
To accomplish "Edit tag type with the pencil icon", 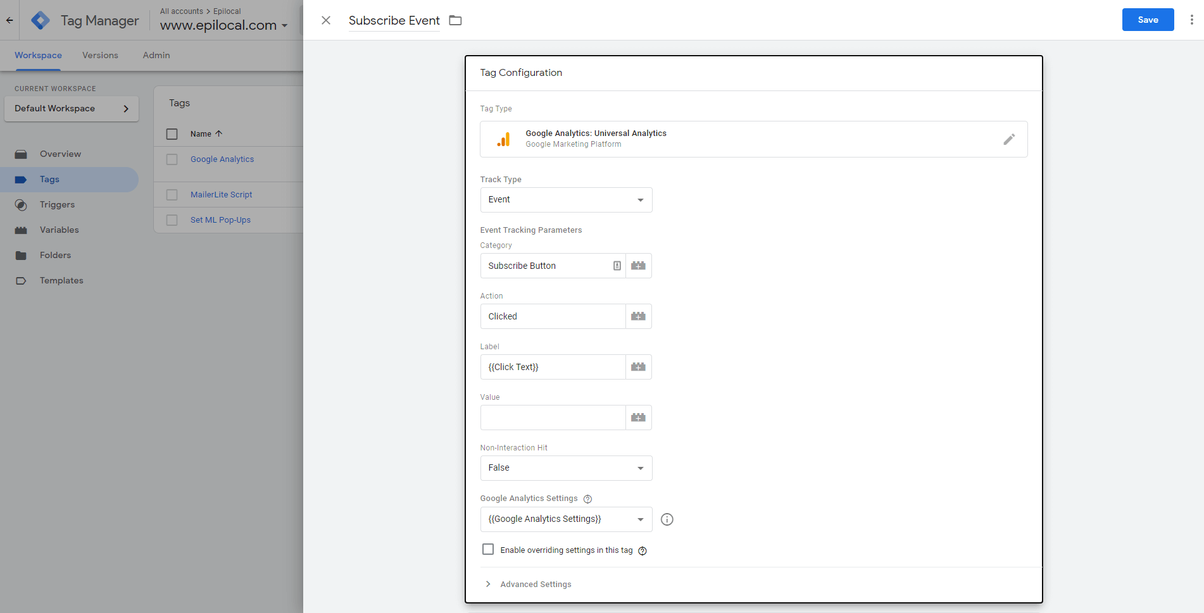I will click(x=1009, y=139).
